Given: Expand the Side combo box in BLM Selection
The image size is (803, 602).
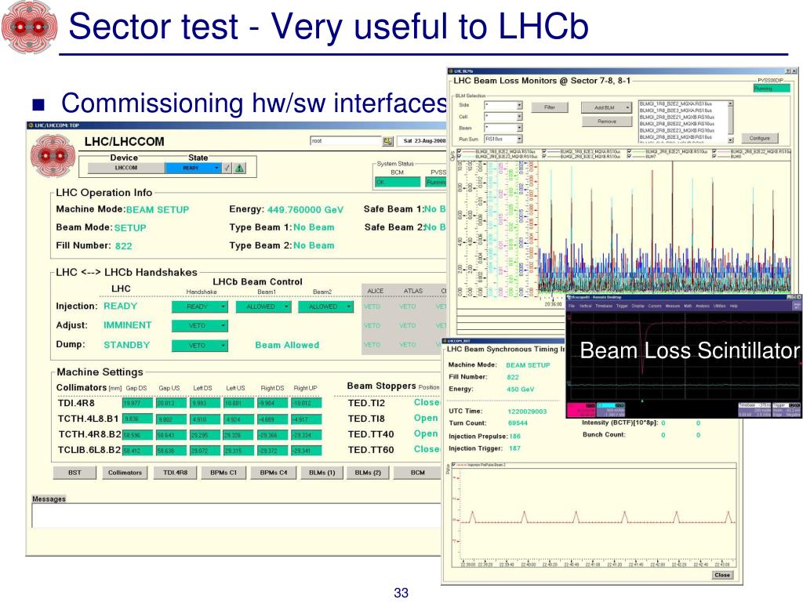Looking at the screenshot, I should coord(519,106).
